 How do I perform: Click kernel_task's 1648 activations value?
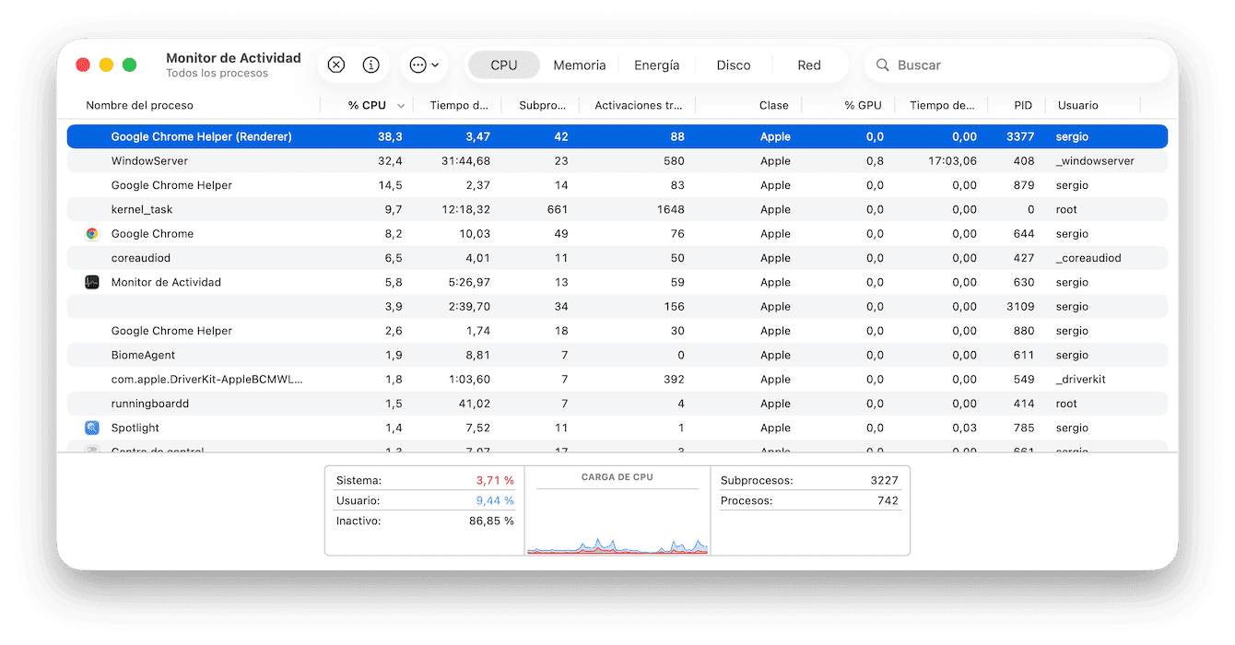670,210
